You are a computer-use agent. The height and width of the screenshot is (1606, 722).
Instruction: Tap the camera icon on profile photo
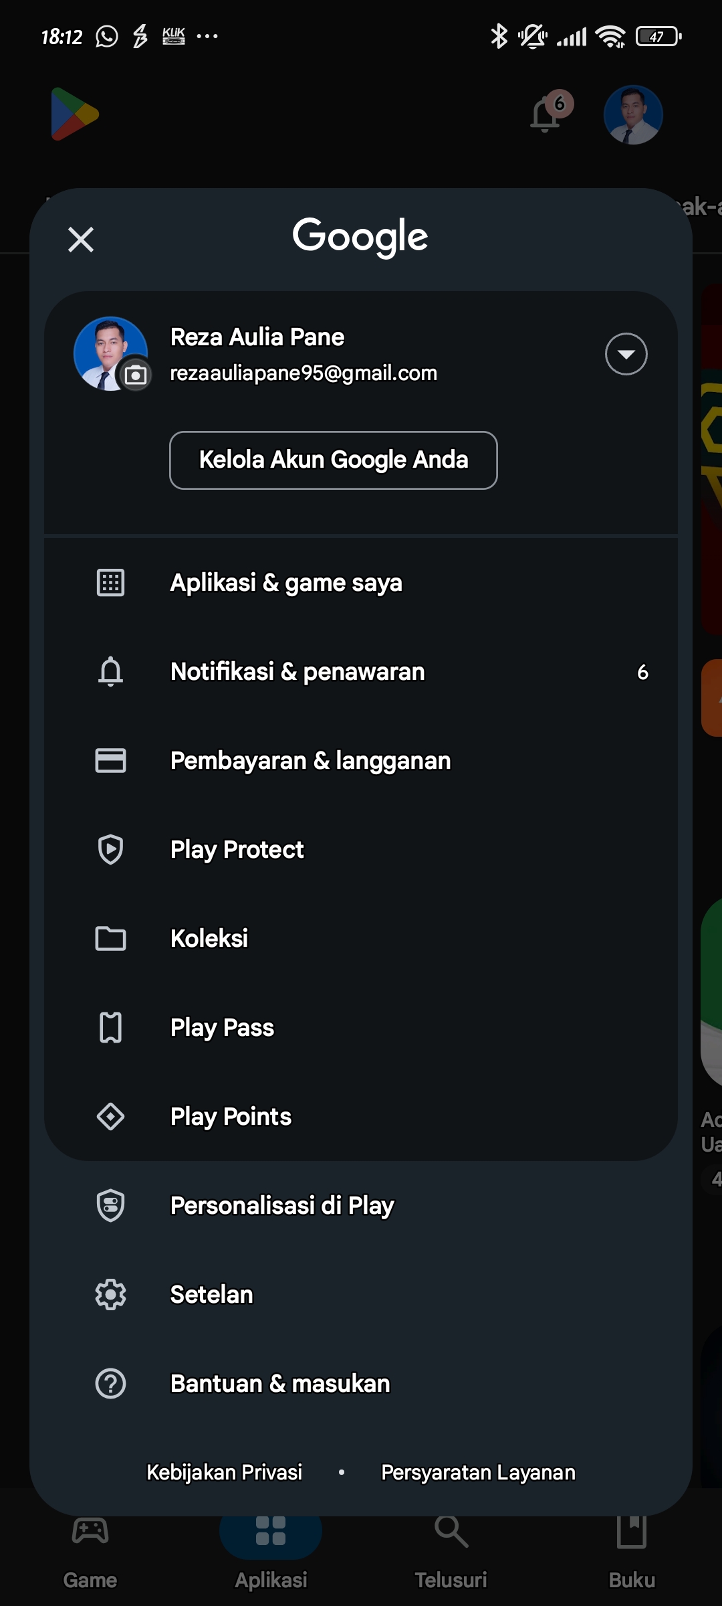tap(136, 375)
